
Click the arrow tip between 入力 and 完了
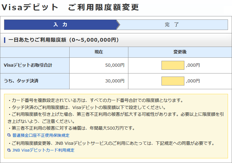pyautogui.click(x=118, y=25)
